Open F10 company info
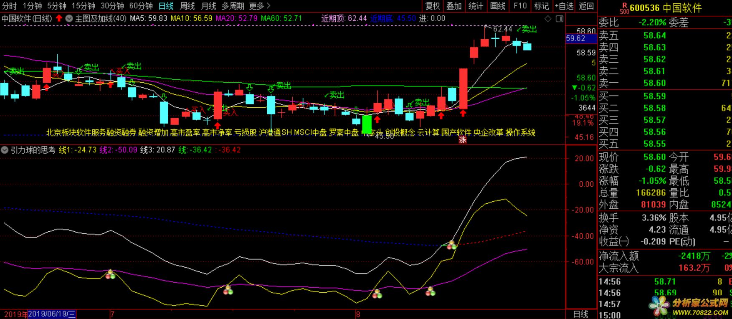Viewport: 732px width, 319px height. tap(520, 6)
